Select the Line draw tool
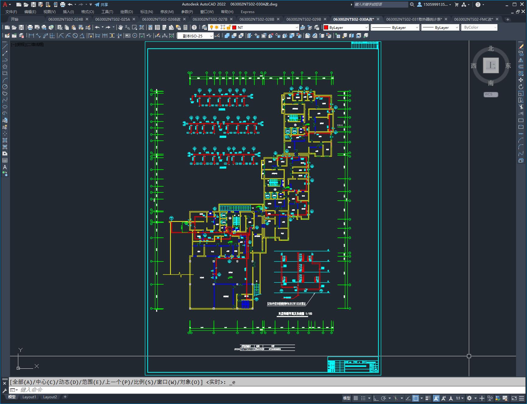Viewport: 527px width, 404px height. (x=5, y=47)
